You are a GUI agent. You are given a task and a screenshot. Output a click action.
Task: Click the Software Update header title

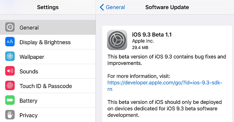pos(167,7)
